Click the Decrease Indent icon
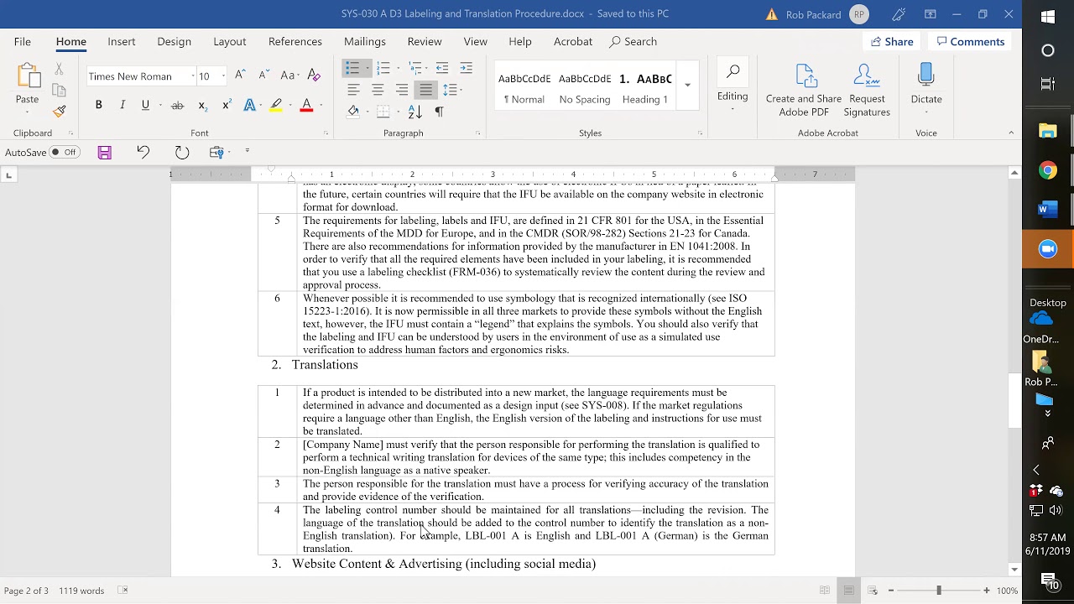Image resolution: width=1074 pixels, height=604 pixels. pos(442,68)
